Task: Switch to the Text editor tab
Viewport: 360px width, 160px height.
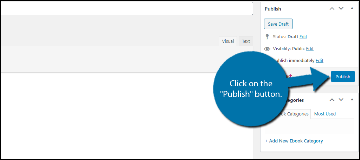Action: [x=246, y=41]
